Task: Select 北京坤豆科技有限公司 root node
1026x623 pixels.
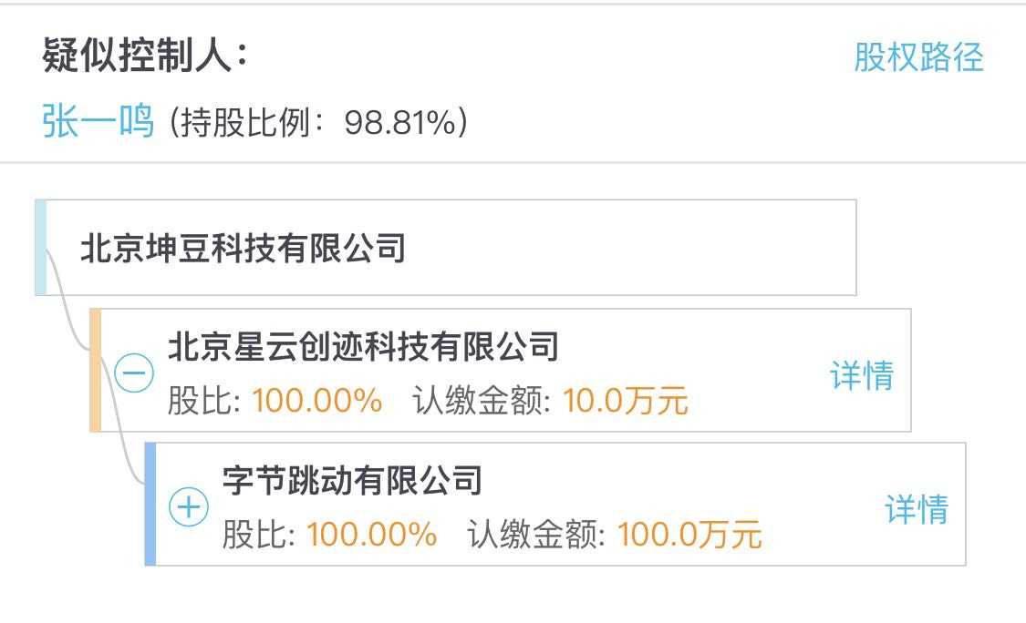Action: 446,248
